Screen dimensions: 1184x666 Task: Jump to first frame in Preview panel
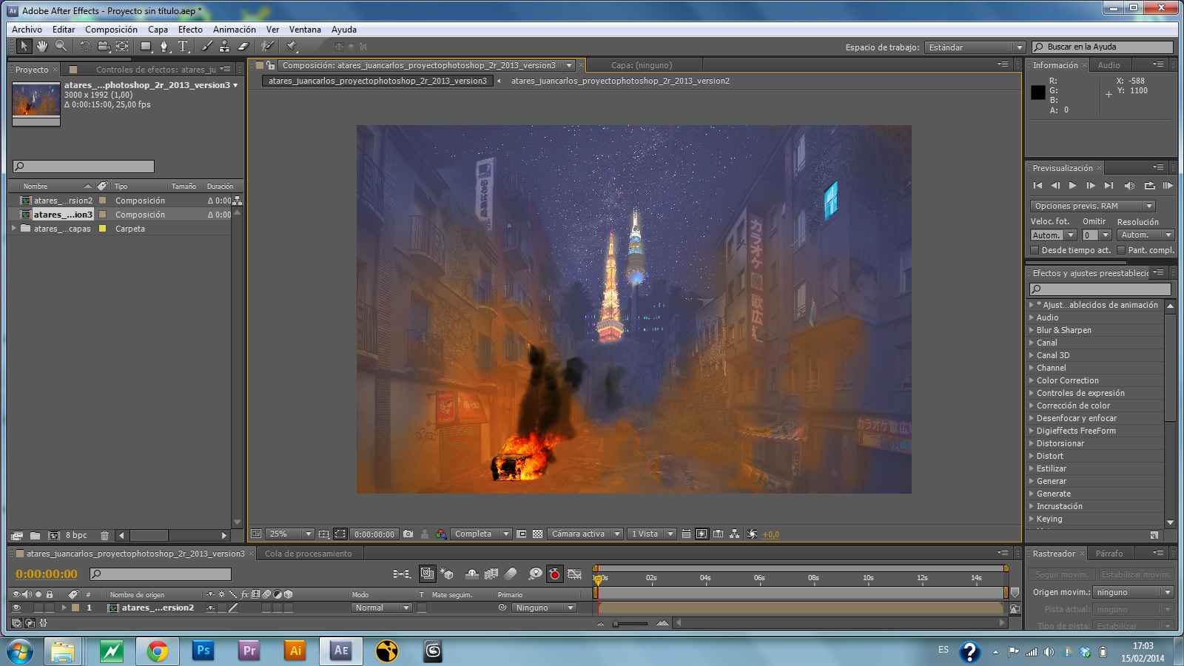tap(1037, 186)
